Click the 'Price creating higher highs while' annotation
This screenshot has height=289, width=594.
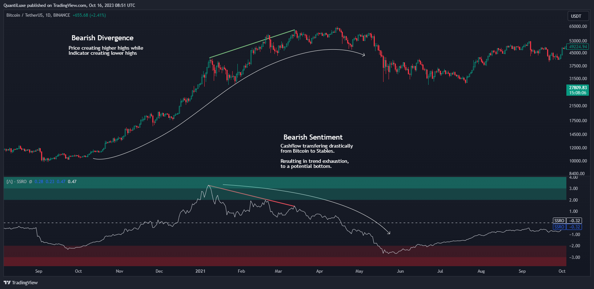[x=106, y=48]
